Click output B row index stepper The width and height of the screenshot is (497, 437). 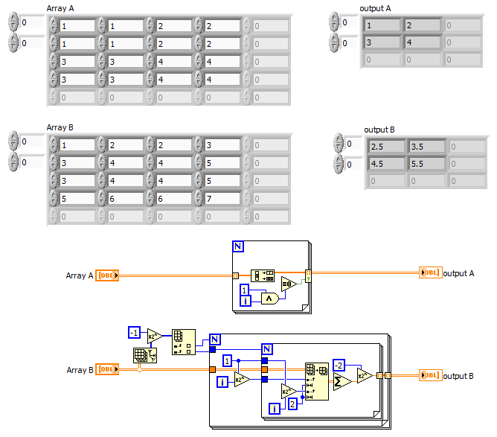point(339,143)
